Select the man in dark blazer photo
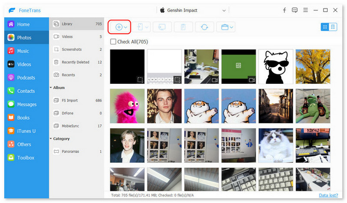The width and height of the screenshot is (347, 203). [127, 145]
